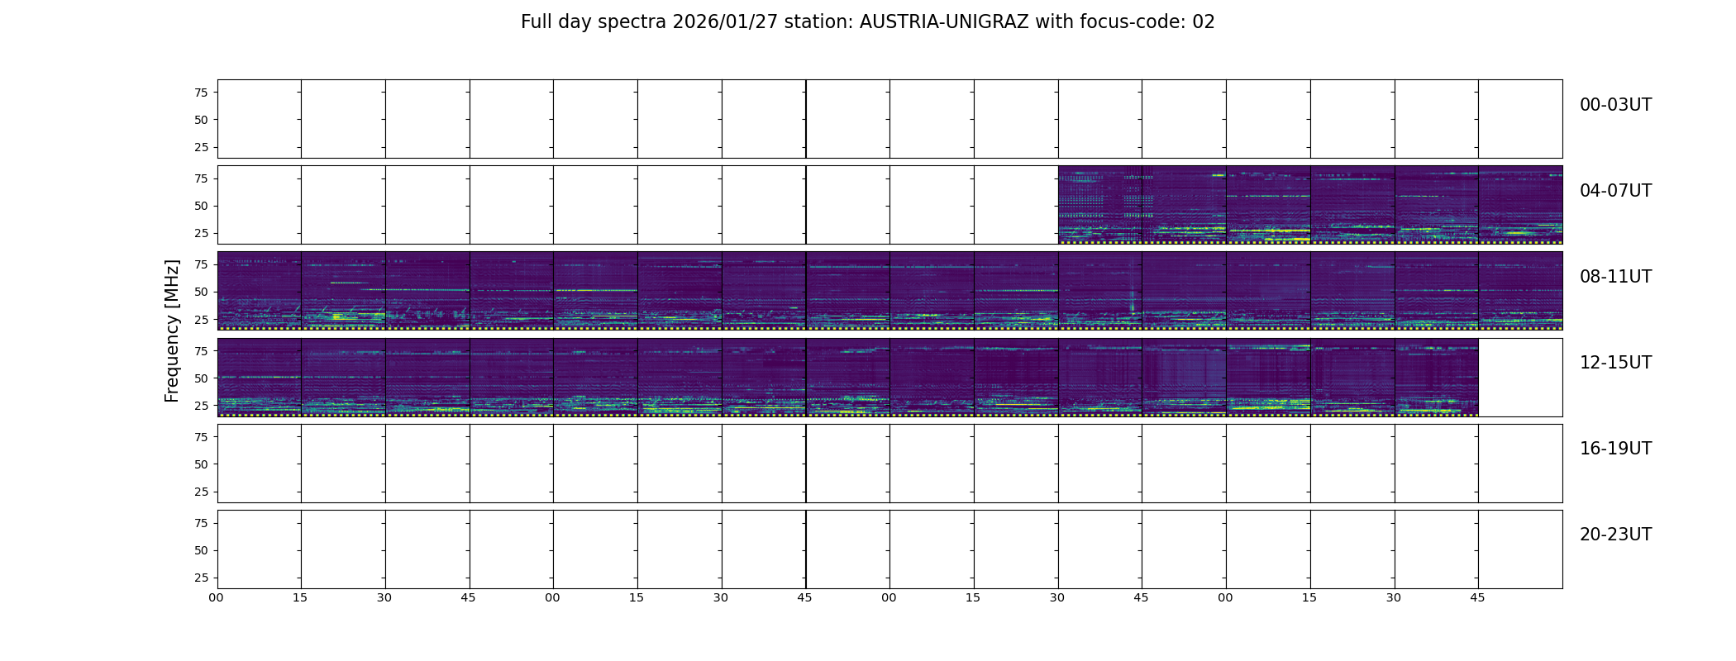Click the 25 tick of the 16-19UT row
Screen dimensions: 1736x661
click(201, 492)
